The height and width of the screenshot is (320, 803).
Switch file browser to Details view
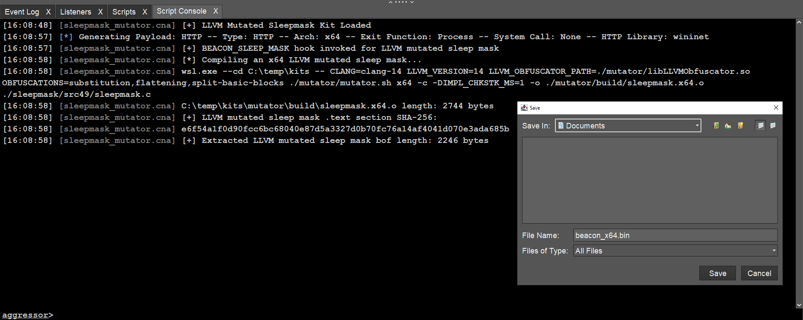pyautogui.click(x=773, y=125)
